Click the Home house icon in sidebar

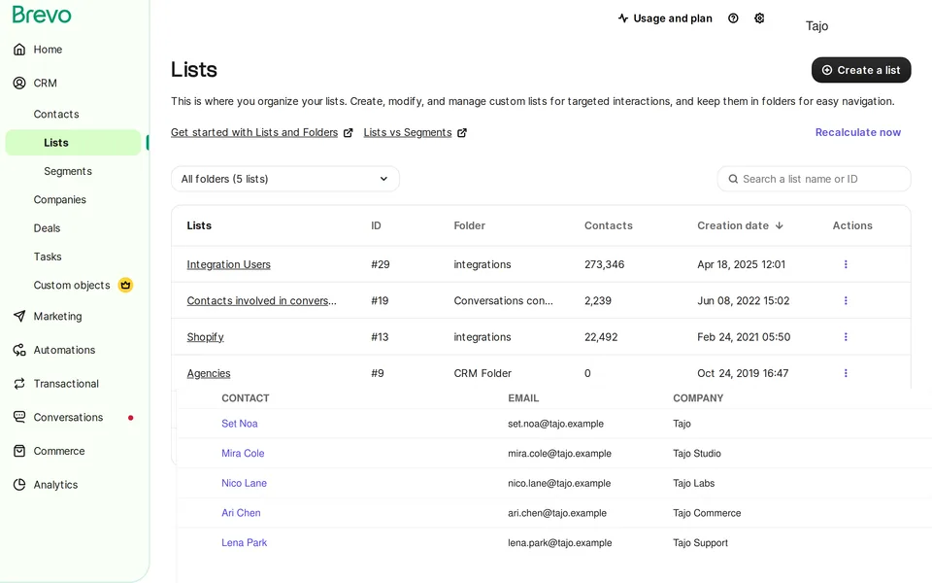pos(19,50)
